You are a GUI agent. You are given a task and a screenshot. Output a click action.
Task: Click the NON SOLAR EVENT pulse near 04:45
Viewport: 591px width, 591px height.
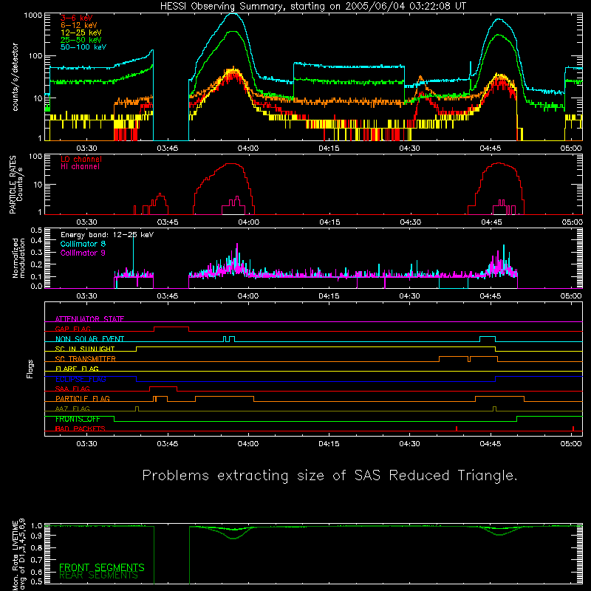click(x=488, y=337)
